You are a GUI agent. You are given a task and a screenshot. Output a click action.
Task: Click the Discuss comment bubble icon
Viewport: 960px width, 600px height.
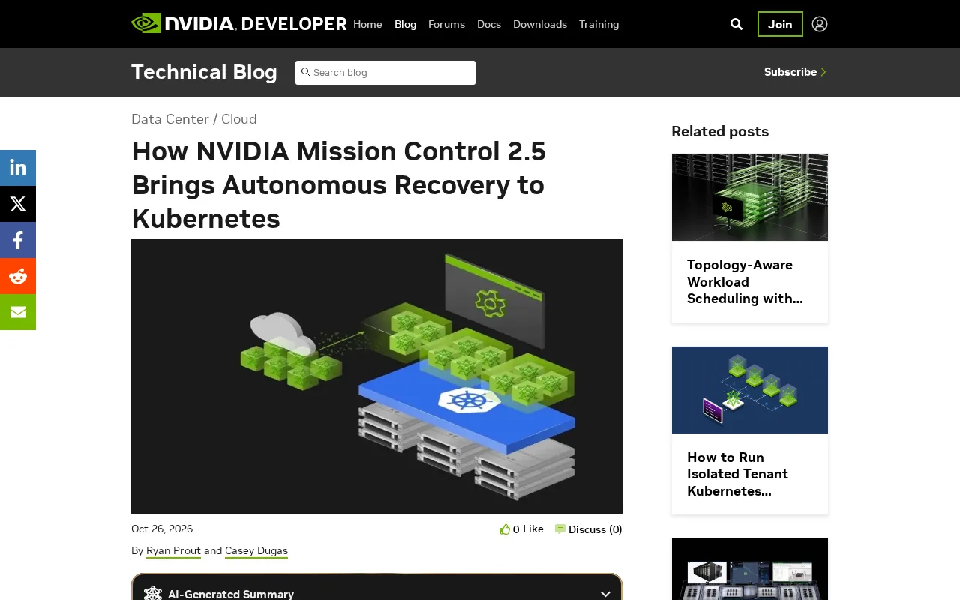tap(560, 529)
